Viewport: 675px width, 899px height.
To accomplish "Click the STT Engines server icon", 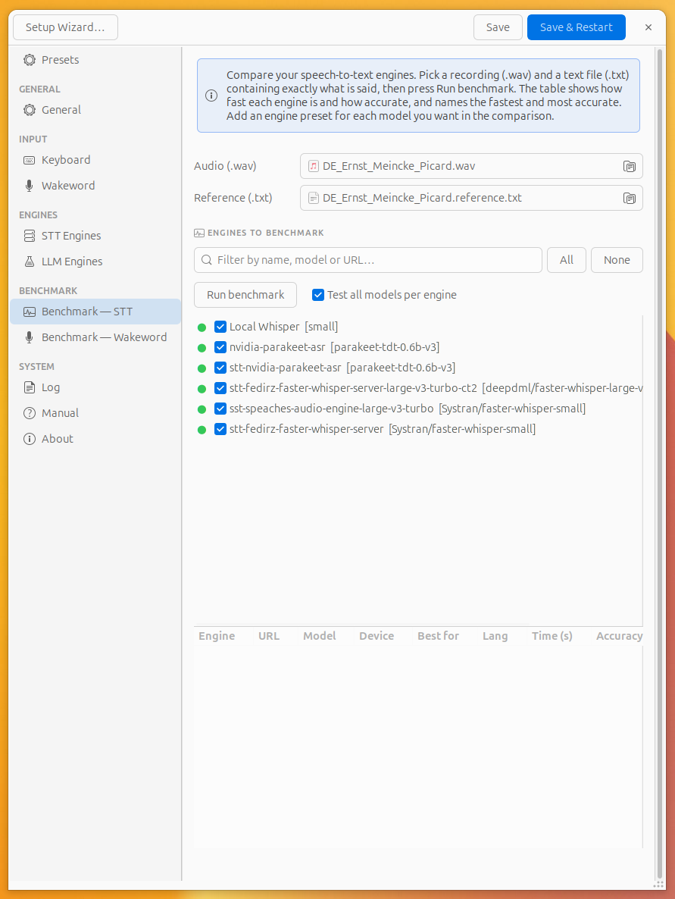I will click(x=30, y=236).
